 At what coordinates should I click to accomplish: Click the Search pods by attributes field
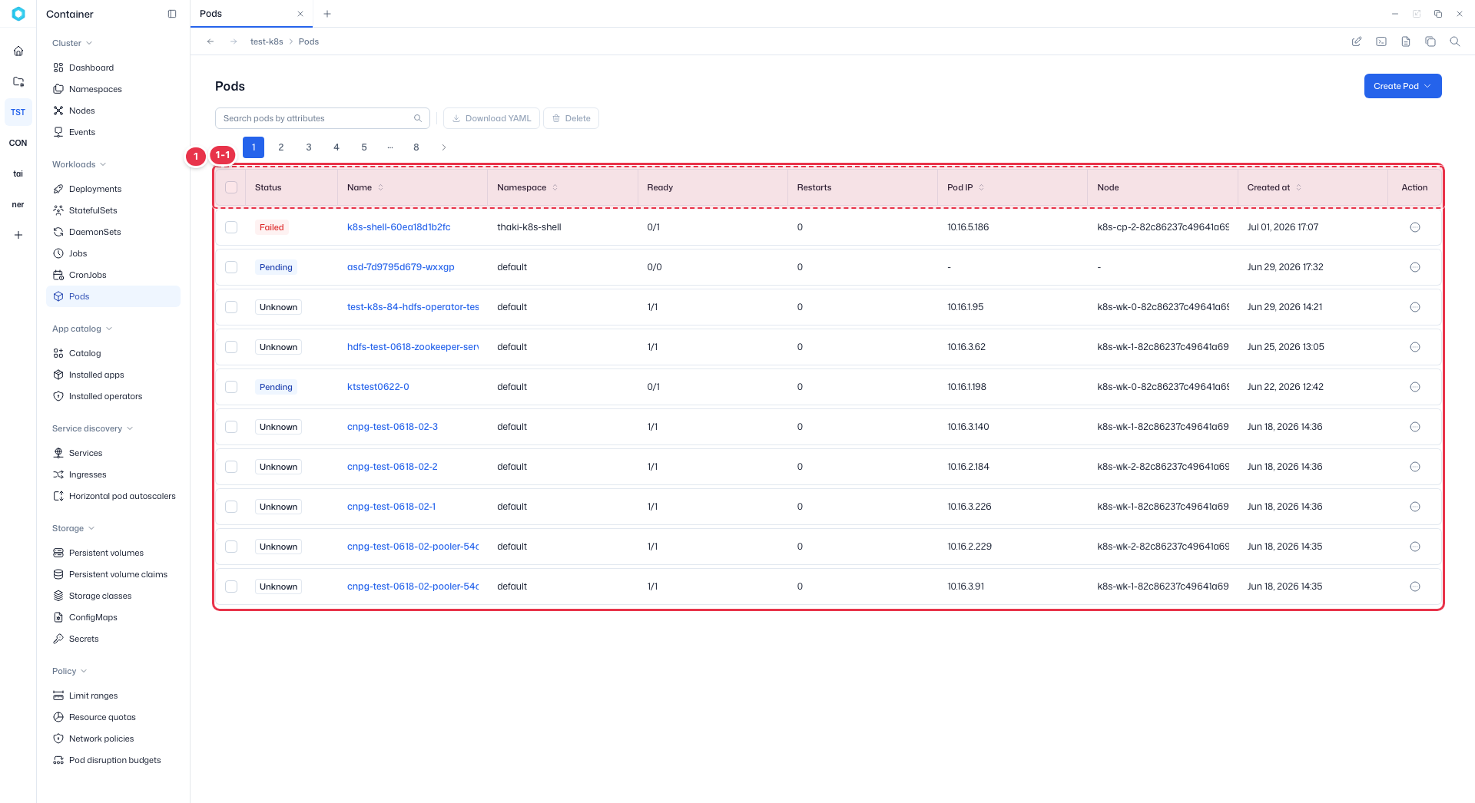(x=323, y=118)
